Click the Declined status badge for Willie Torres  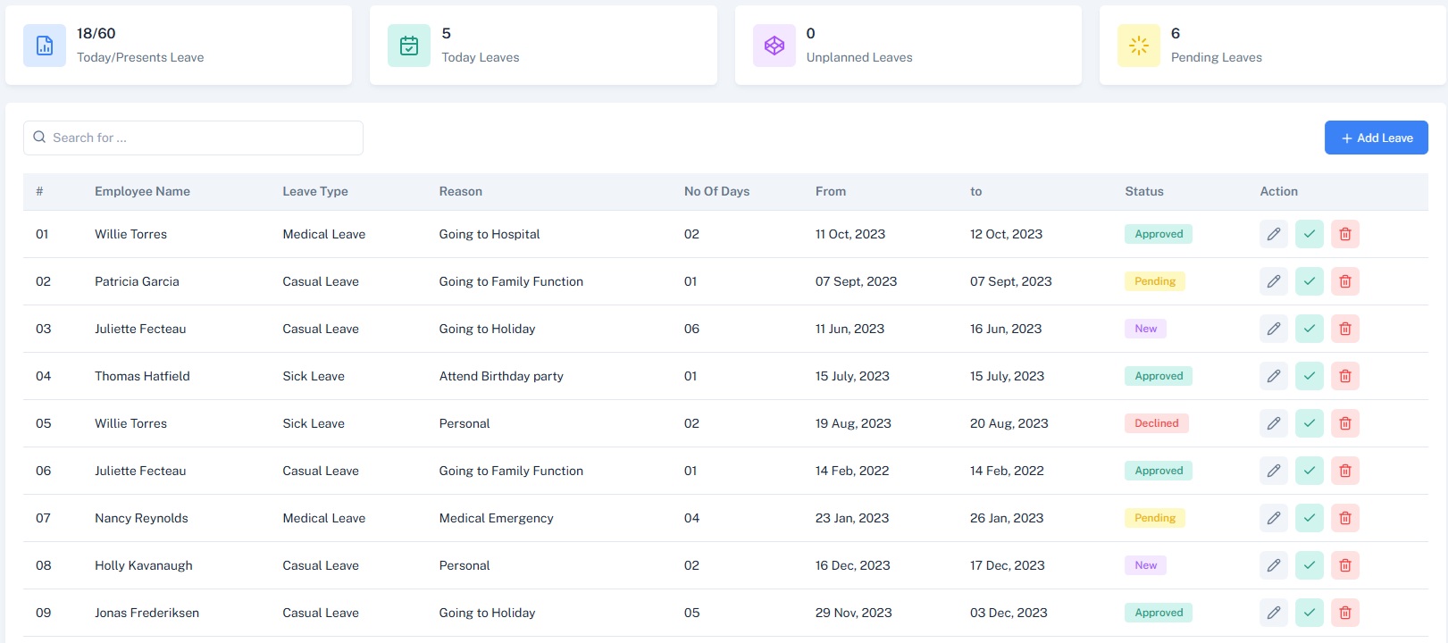click(x=1156, y=423)
